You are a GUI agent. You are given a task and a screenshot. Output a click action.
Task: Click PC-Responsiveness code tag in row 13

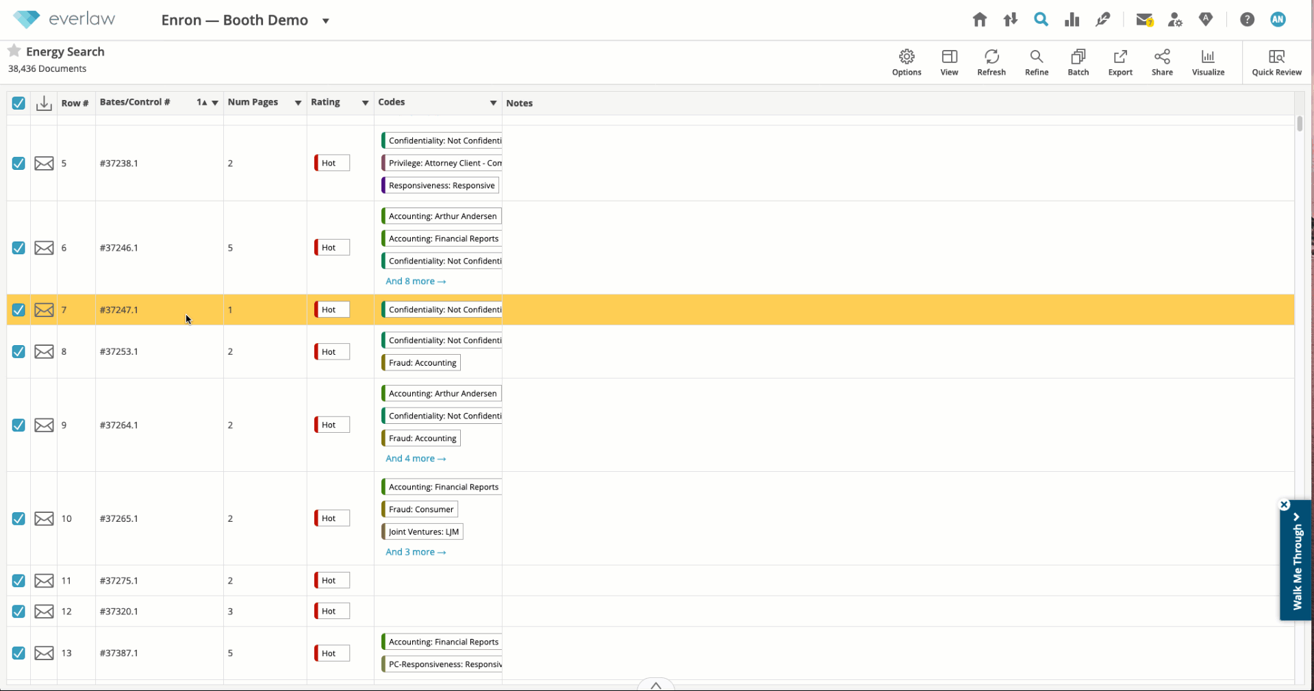(442, 664)
